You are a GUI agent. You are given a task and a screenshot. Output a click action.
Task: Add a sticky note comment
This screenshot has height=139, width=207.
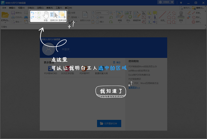[x=155, y=13]
